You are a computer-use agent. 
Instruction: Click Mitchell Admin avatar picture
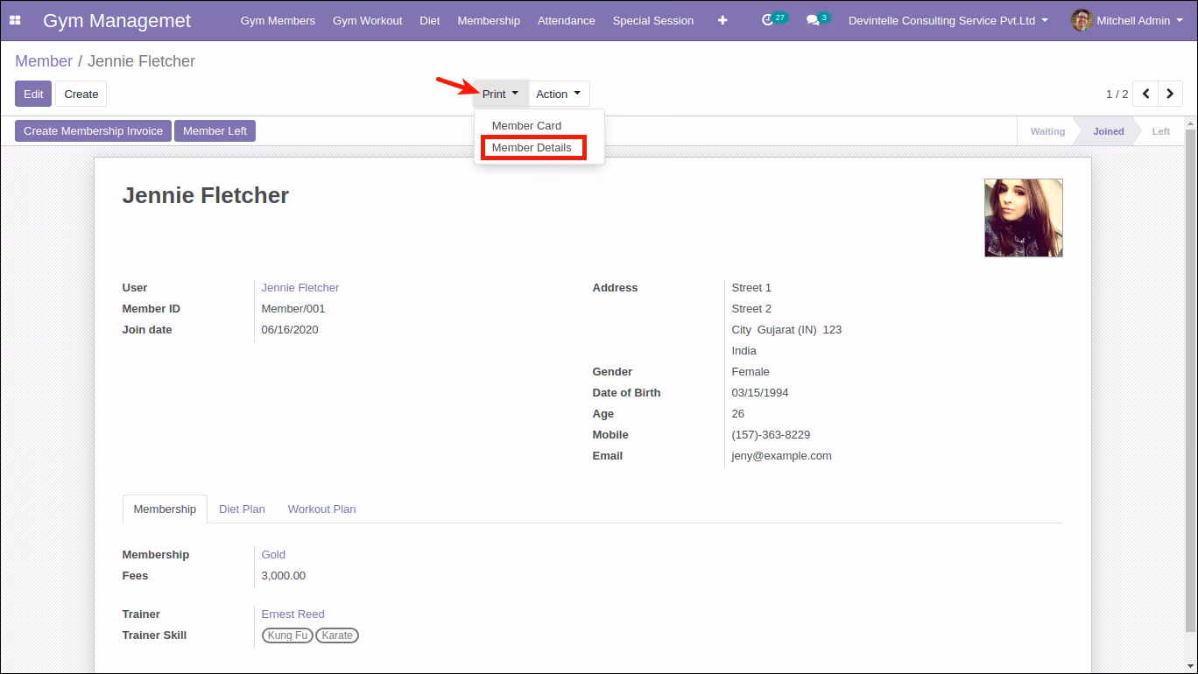pos(1082,20)
